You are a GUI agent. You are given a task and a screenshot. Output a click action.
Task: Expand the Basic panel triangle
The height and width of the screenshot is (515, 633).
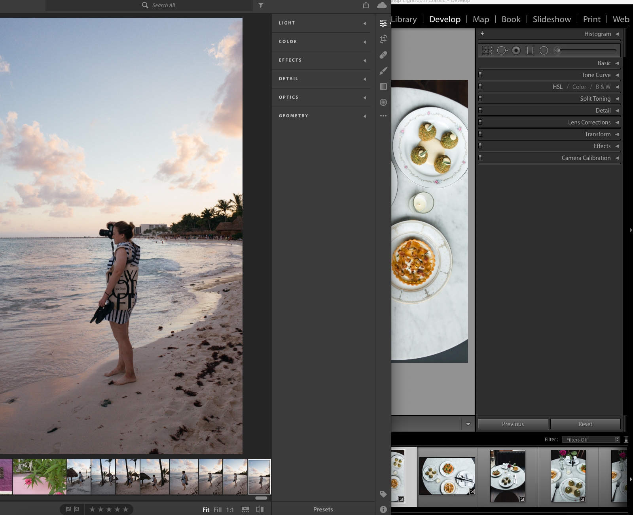617,63
